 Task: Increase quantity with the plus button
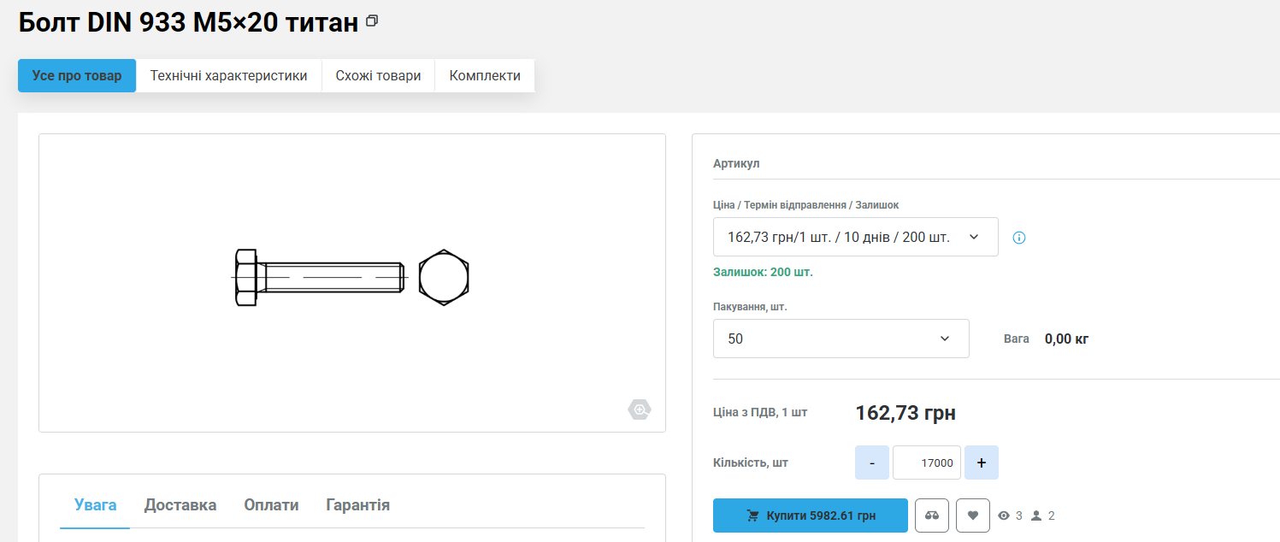click(x=981, y=462)
